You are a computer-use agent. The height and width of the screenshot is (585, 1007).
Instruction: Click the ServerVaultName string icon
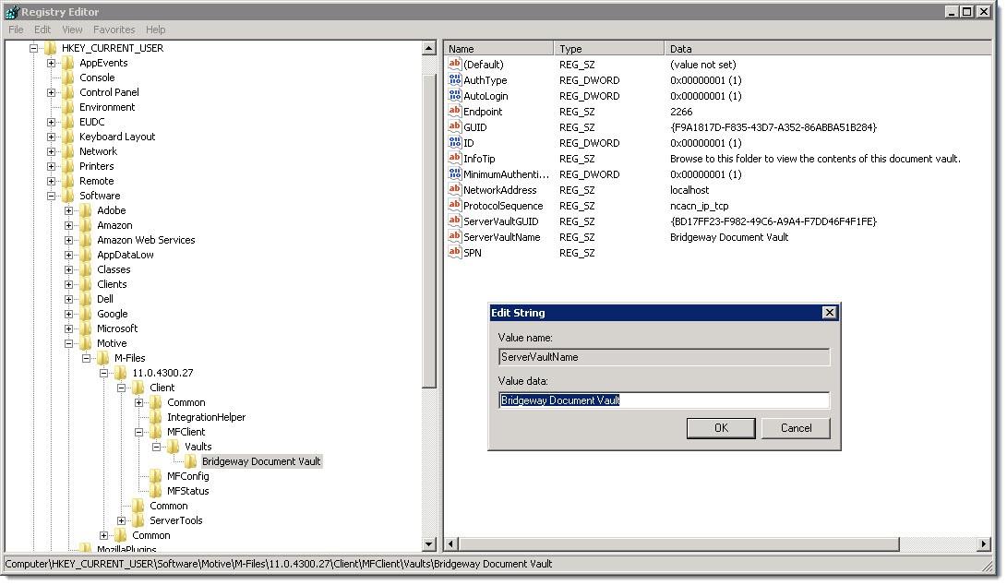(455, 237)
